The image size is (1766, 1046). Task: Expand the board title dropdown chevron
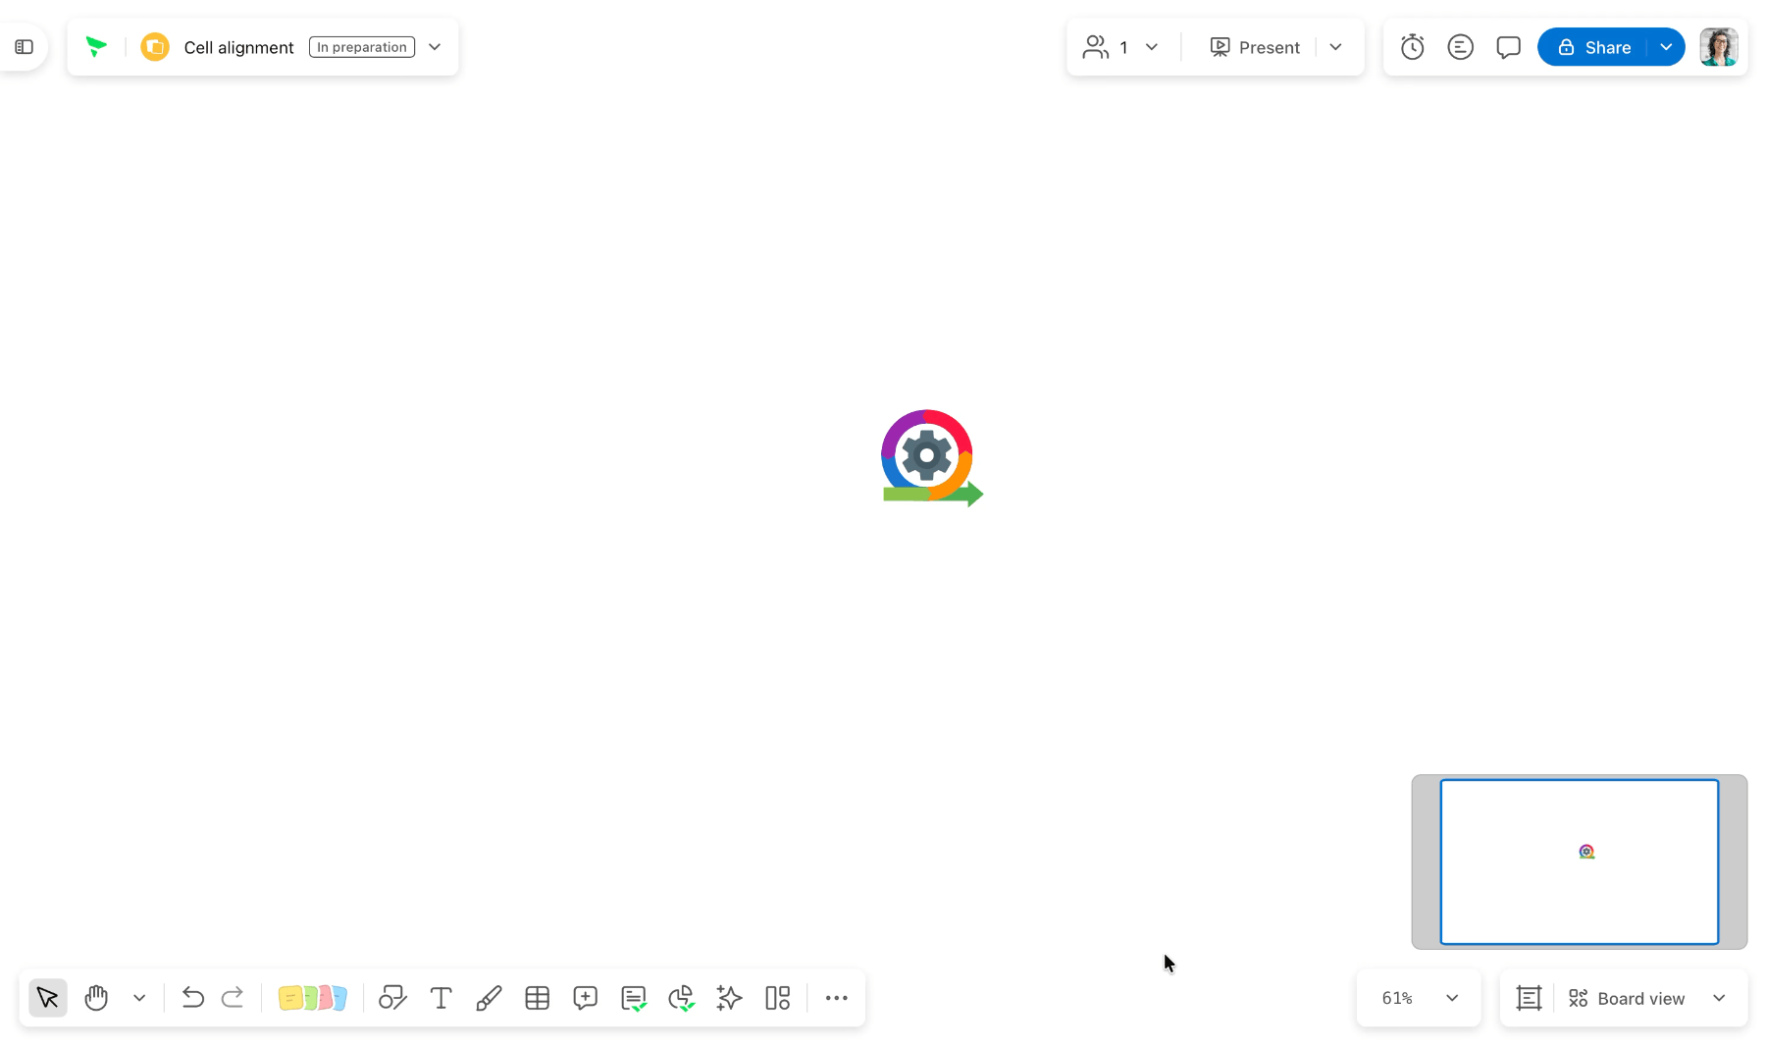coord(435,47)
